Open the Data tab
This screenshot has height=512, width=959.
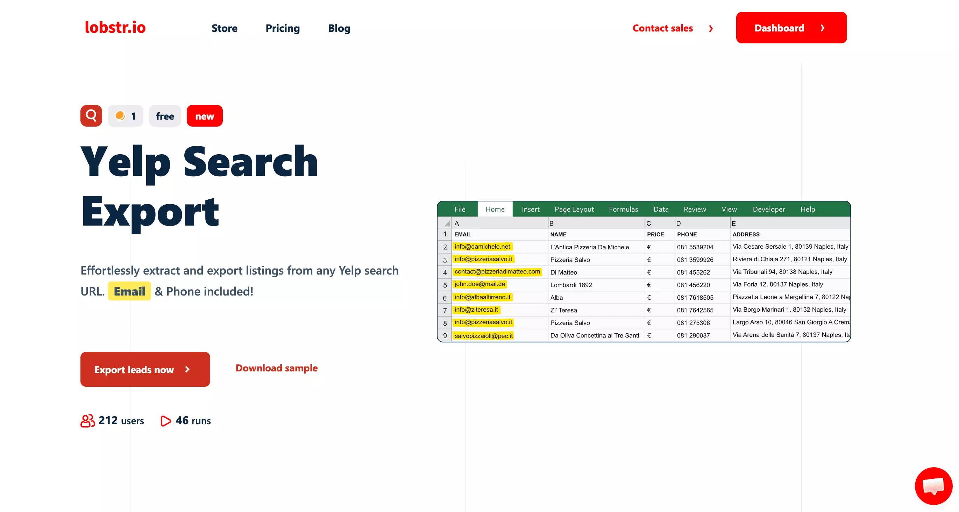(x=661, y=209)
